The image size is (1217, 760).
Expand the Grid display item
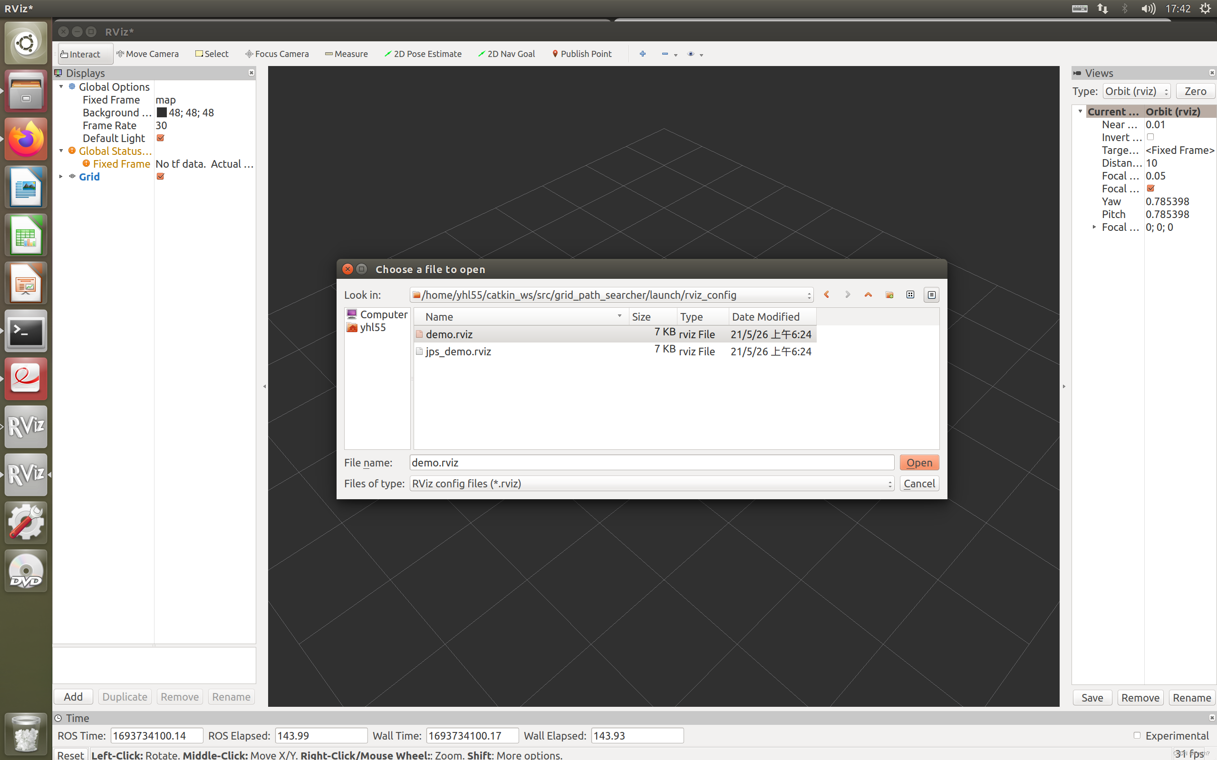[x=61, y=176]
